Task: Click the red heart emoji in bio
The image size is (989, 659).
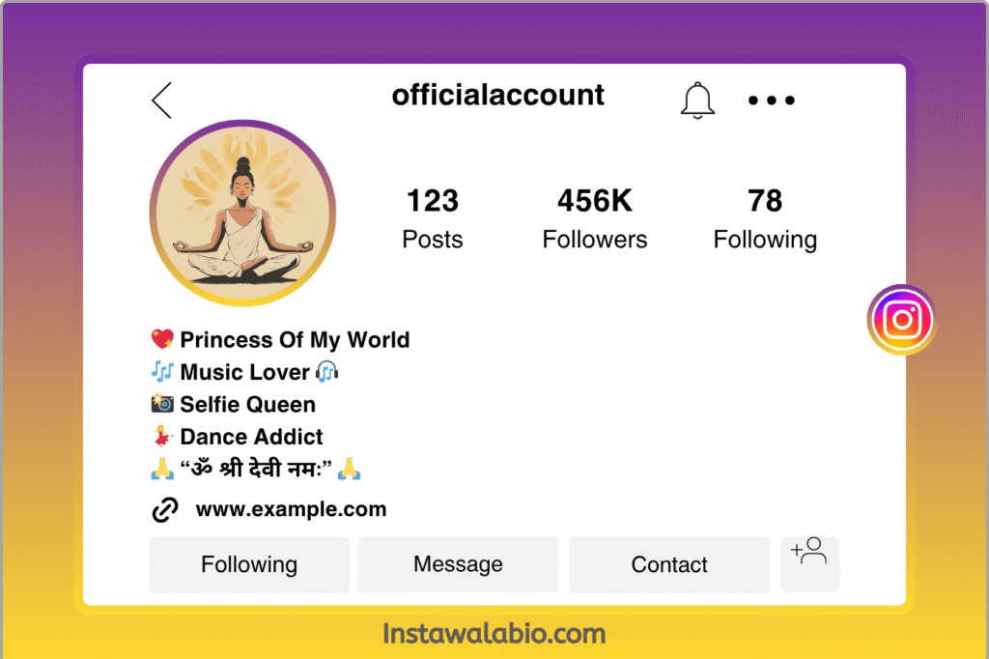Action: [162, 339]
